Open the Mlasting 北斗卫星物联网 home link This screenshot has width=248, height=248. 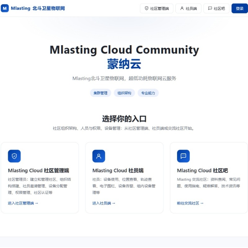coord(33,8)
